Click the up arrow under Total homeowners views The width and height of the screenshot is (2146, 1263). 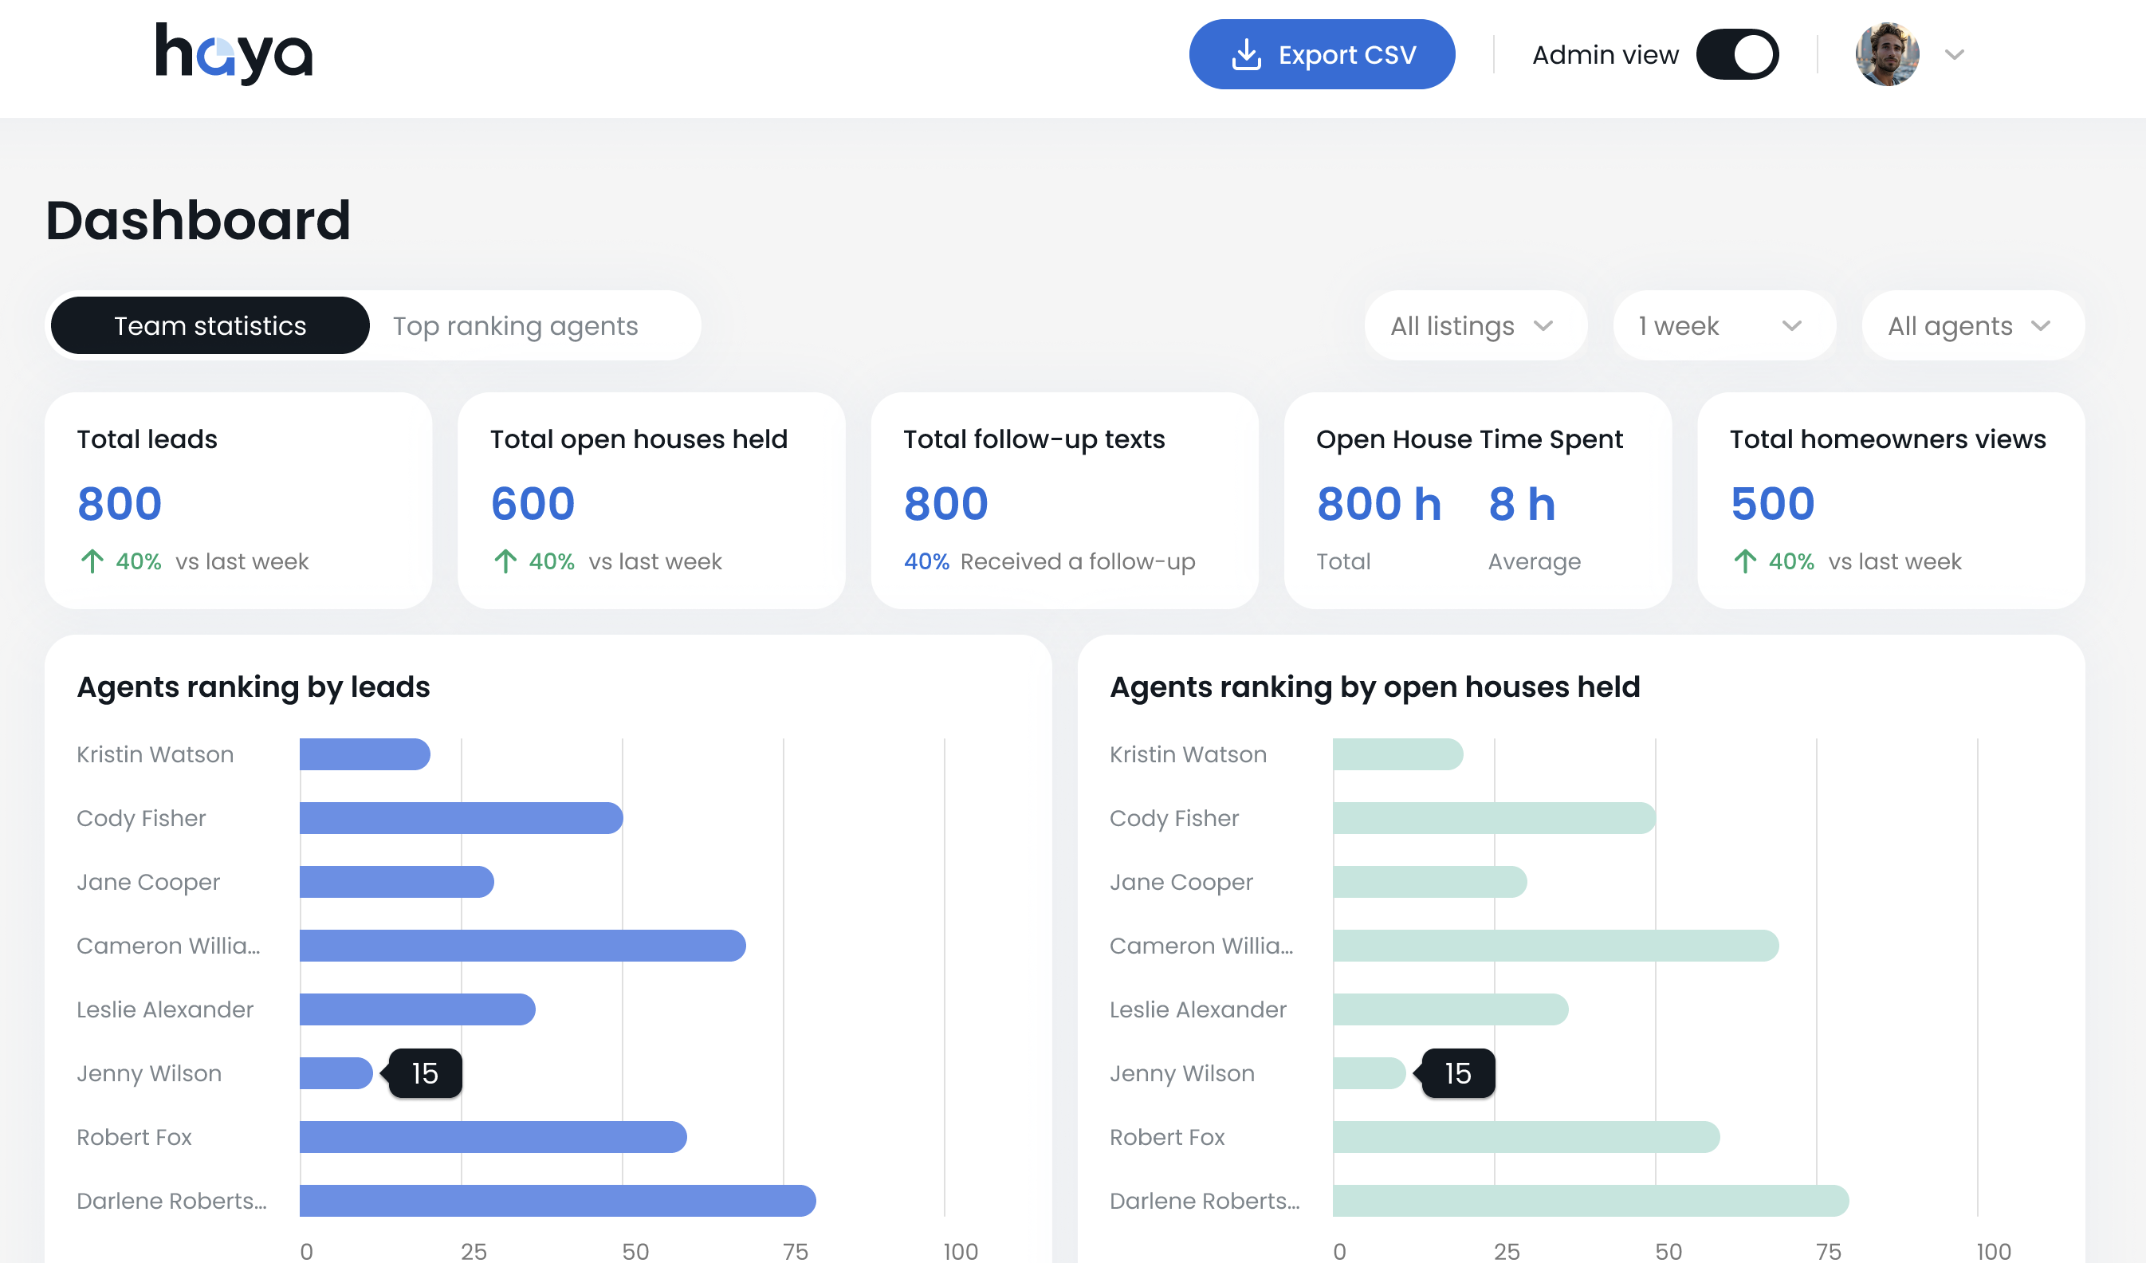coord(1744,561)
